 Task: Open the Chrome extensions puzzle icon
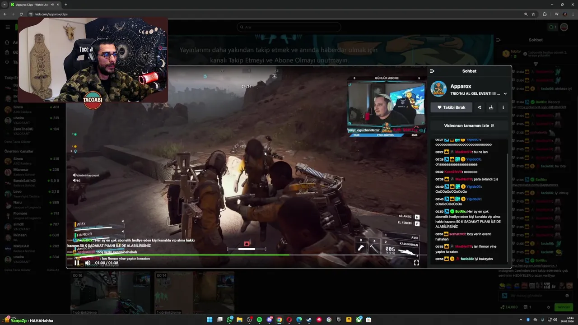[545, 14]
